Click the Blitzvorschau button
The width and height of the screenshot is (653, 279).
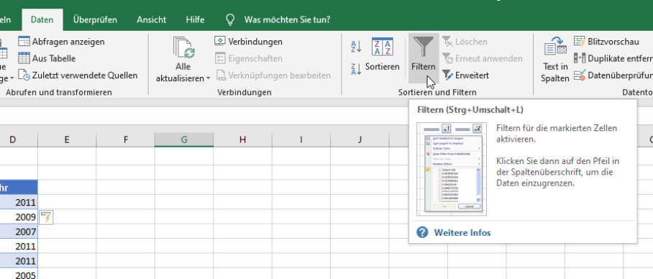click(606, 41)
